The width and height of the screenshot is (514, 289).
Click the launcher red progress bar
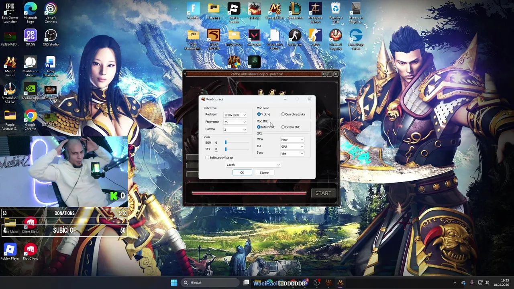(x=249, y=193)
